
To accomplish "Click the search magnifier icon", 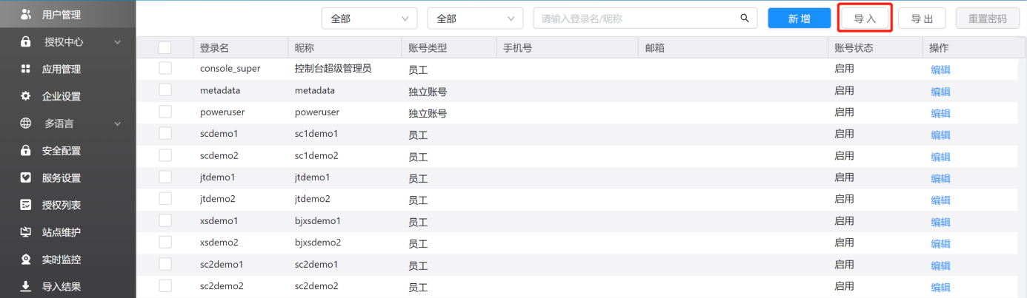I will tap(745, 18).
